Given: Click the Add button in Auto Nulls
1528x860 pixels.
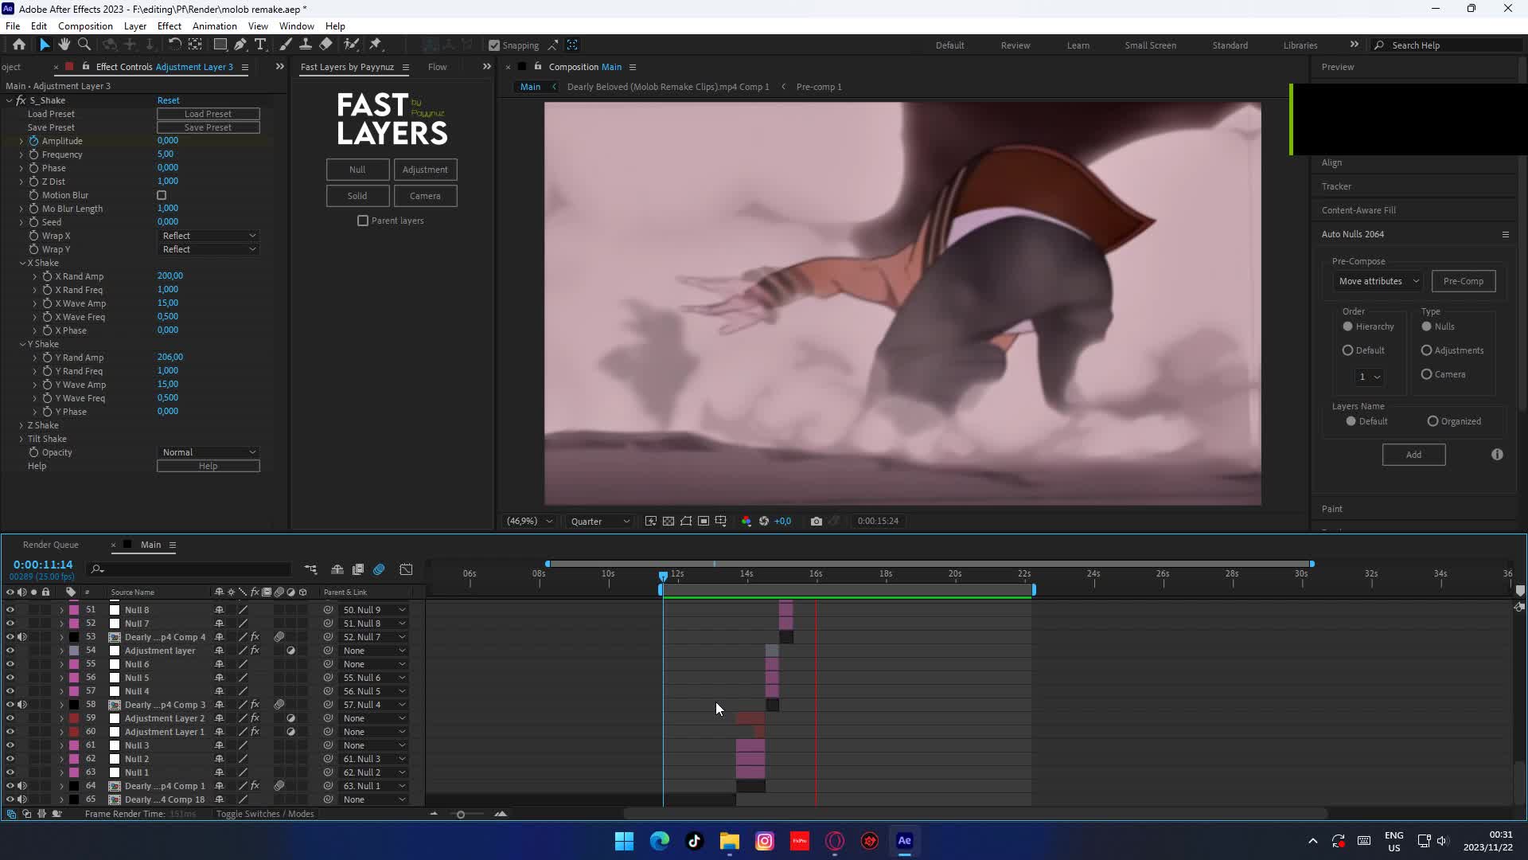Looking at the screenshot, I should 1413,455.
